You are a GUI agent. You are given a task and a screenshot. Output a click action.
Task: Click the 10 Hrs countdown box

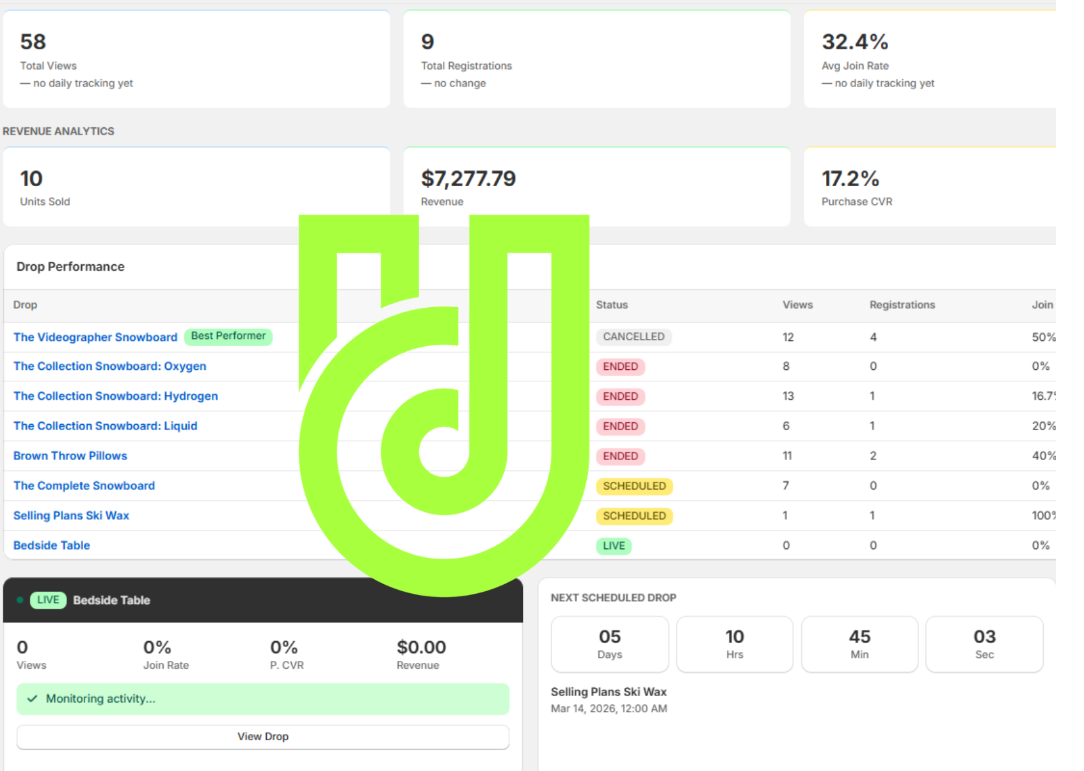click(x=735, y=644)
